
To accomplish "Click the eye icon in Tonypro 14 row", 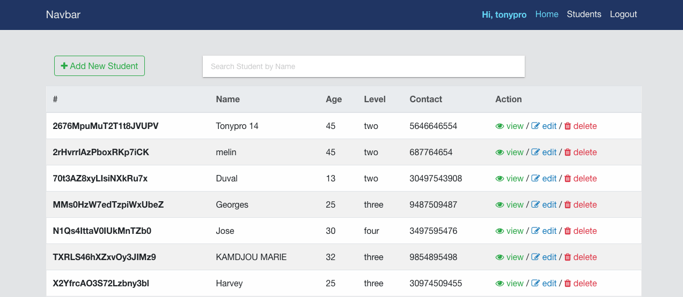I will (x=500, y=126).
